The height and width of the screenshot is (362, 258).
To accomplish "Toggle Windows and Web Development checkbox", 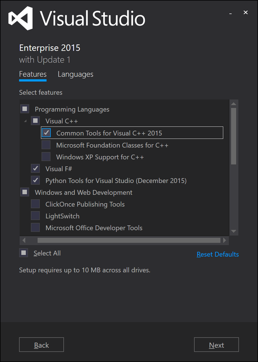I will tap(25, 192).
